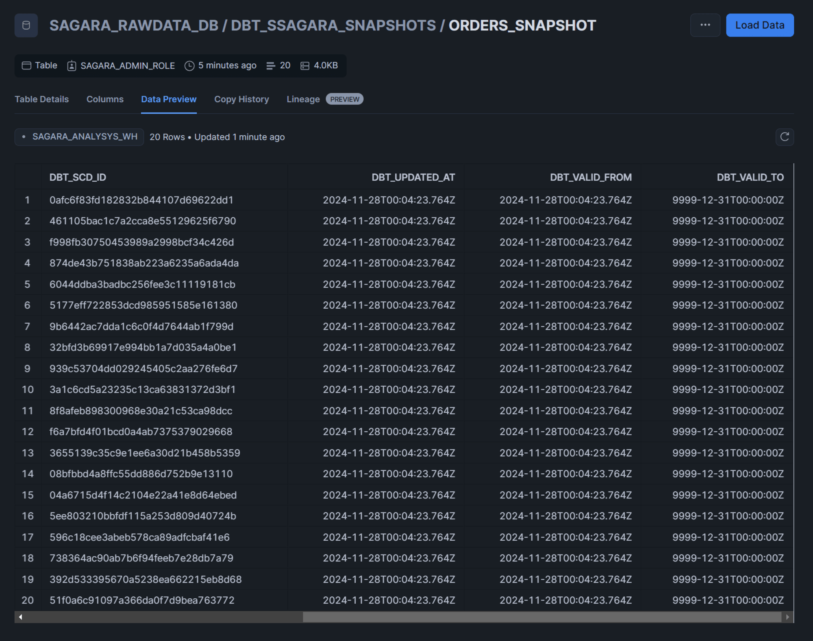Click the horizontal scrollbar right arrow
The height and width of the screenshot is (641, 813).
click(x=787, y=617)
